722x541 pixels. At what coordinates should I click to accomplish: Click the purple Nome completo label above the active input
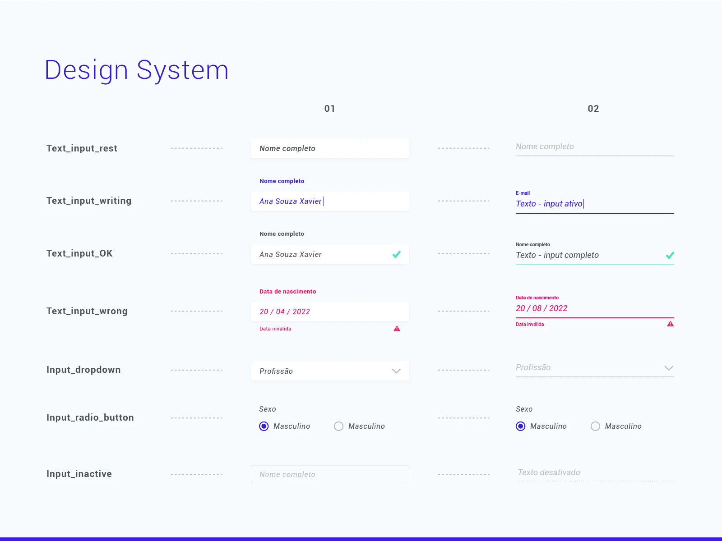282,181
